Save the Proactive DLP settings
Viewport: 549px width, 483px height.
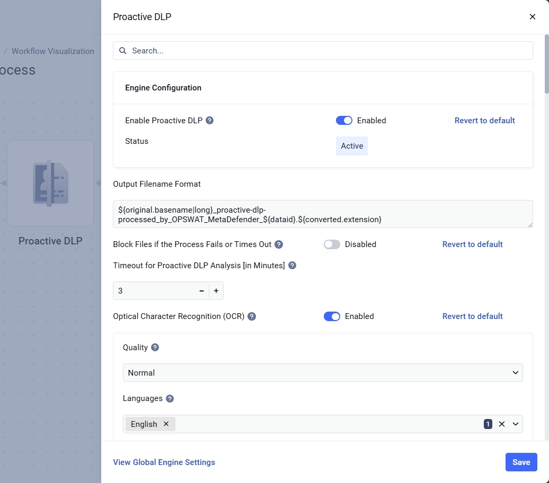click(x=521, y=462)
